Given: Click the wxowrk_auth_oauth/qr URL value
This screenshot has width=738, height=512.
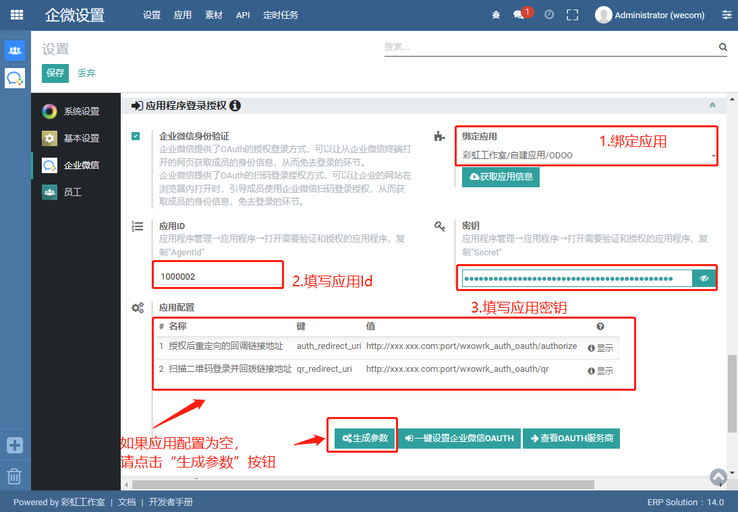Looking at the screenshot, I should 457,369.
